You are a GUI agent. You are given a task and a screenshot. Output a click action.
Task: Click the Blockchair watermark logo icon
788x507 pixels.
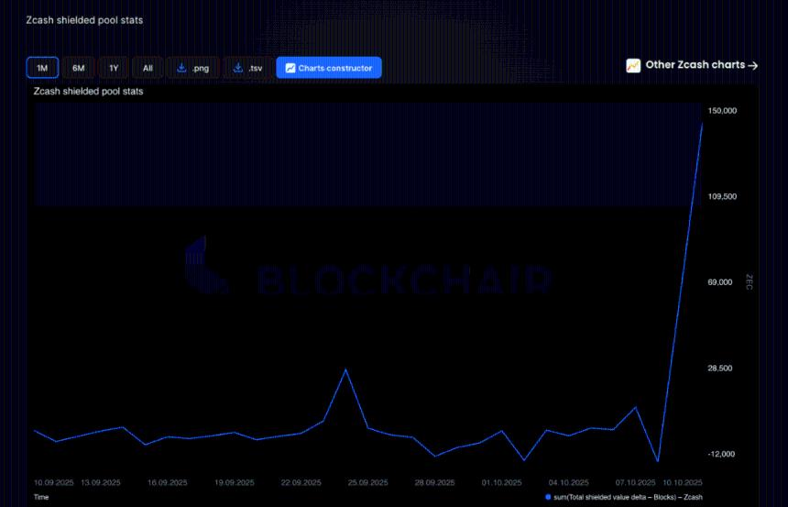tap(206, 266)
